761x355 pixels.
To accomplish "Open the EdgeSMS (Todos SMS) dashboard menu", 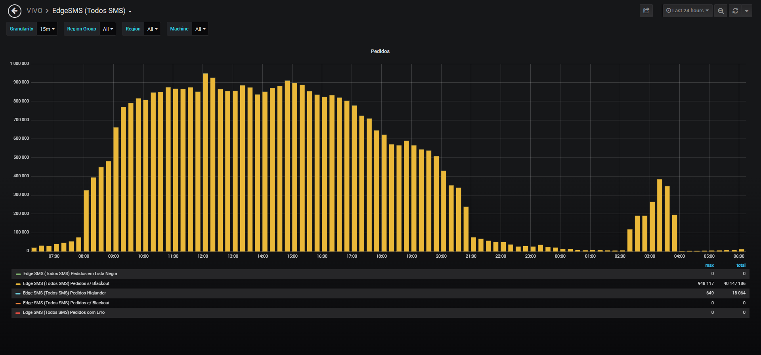I will (92, 11).
